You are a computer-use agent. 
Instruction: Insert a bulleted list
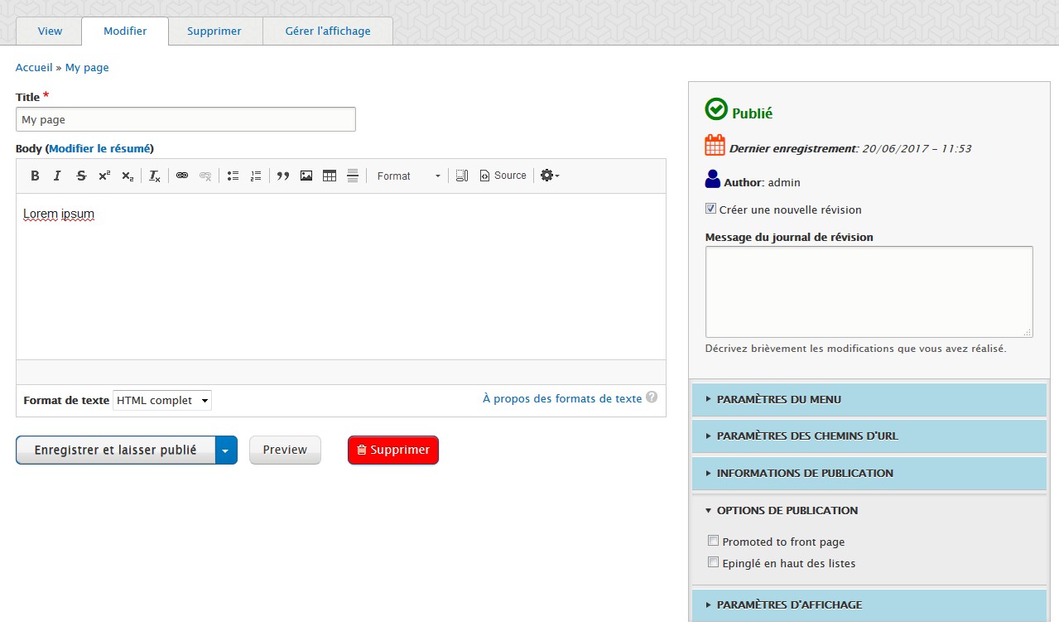point(233,176)
